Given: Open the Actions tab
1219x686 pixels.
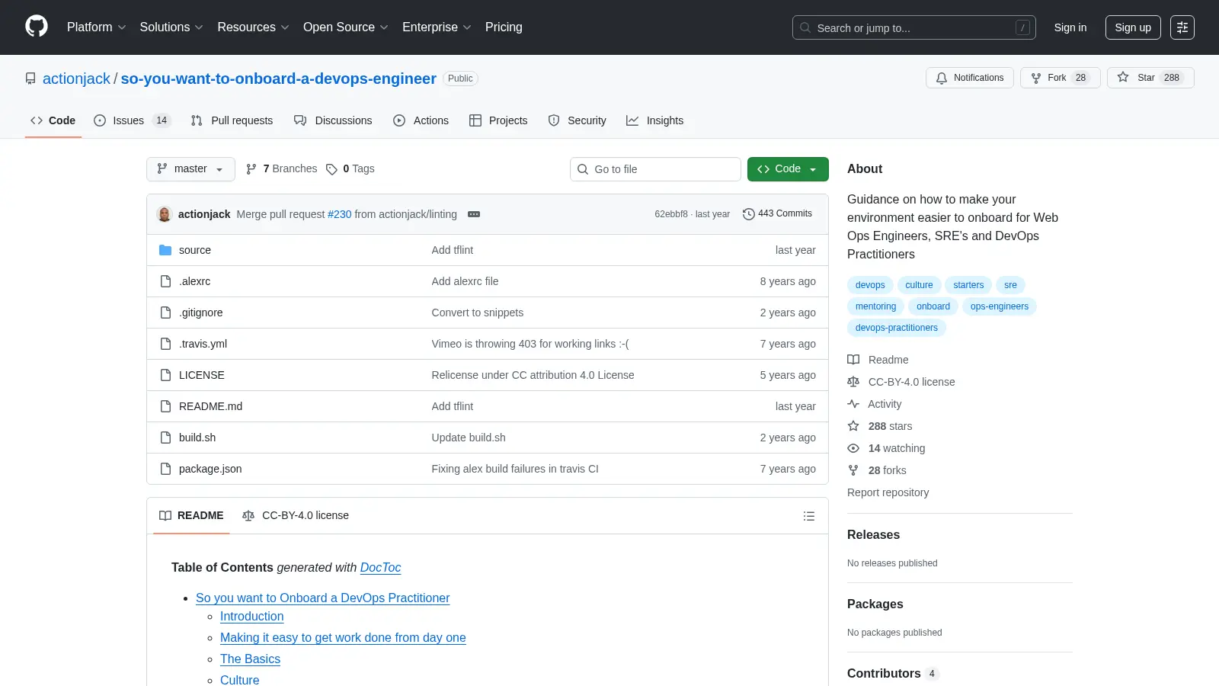Looking at the screenshot, I should tap(421, 120).
